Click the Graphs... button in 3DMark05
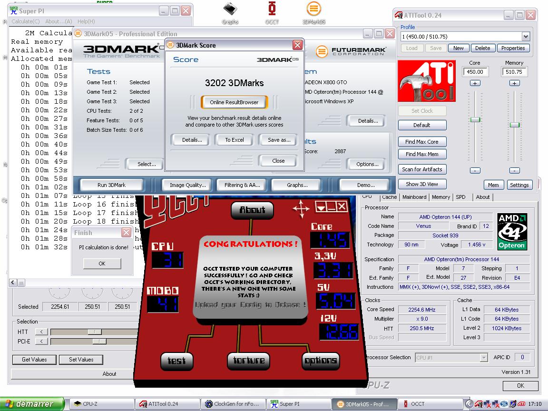Viewport: 548px width, 411px height. click(297, 185)
